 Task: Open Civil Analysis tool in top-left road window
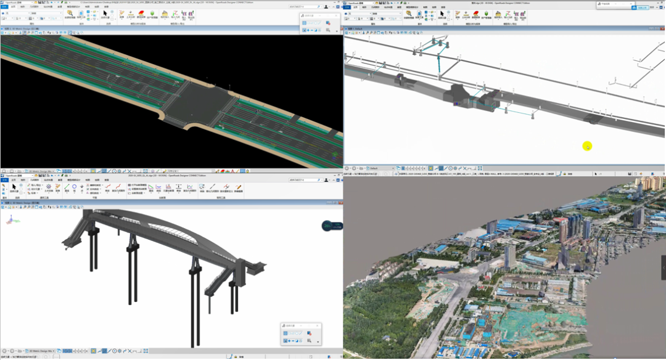(x=130, y=14)
